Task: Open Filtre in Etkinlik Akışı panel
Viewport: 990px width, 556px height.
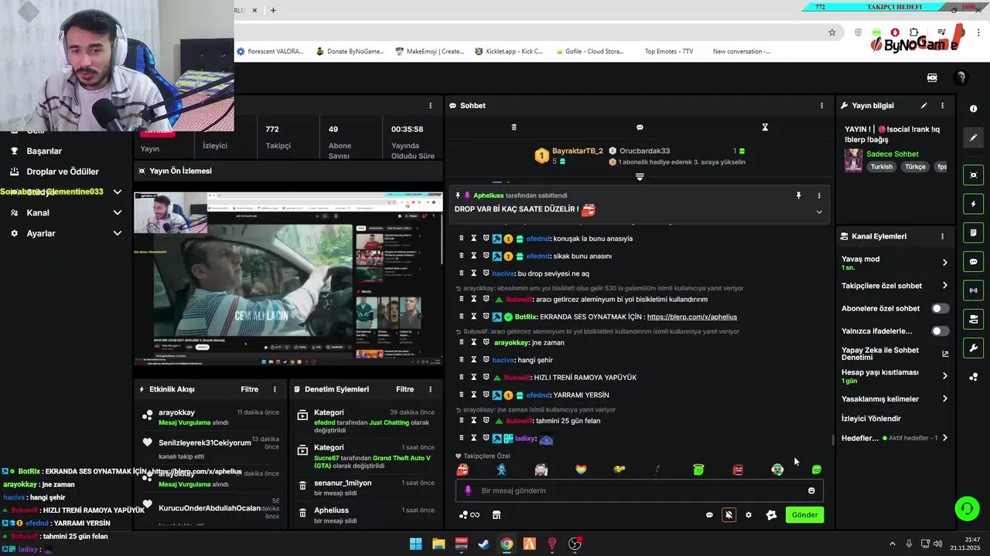Action: tap(249, 389)
